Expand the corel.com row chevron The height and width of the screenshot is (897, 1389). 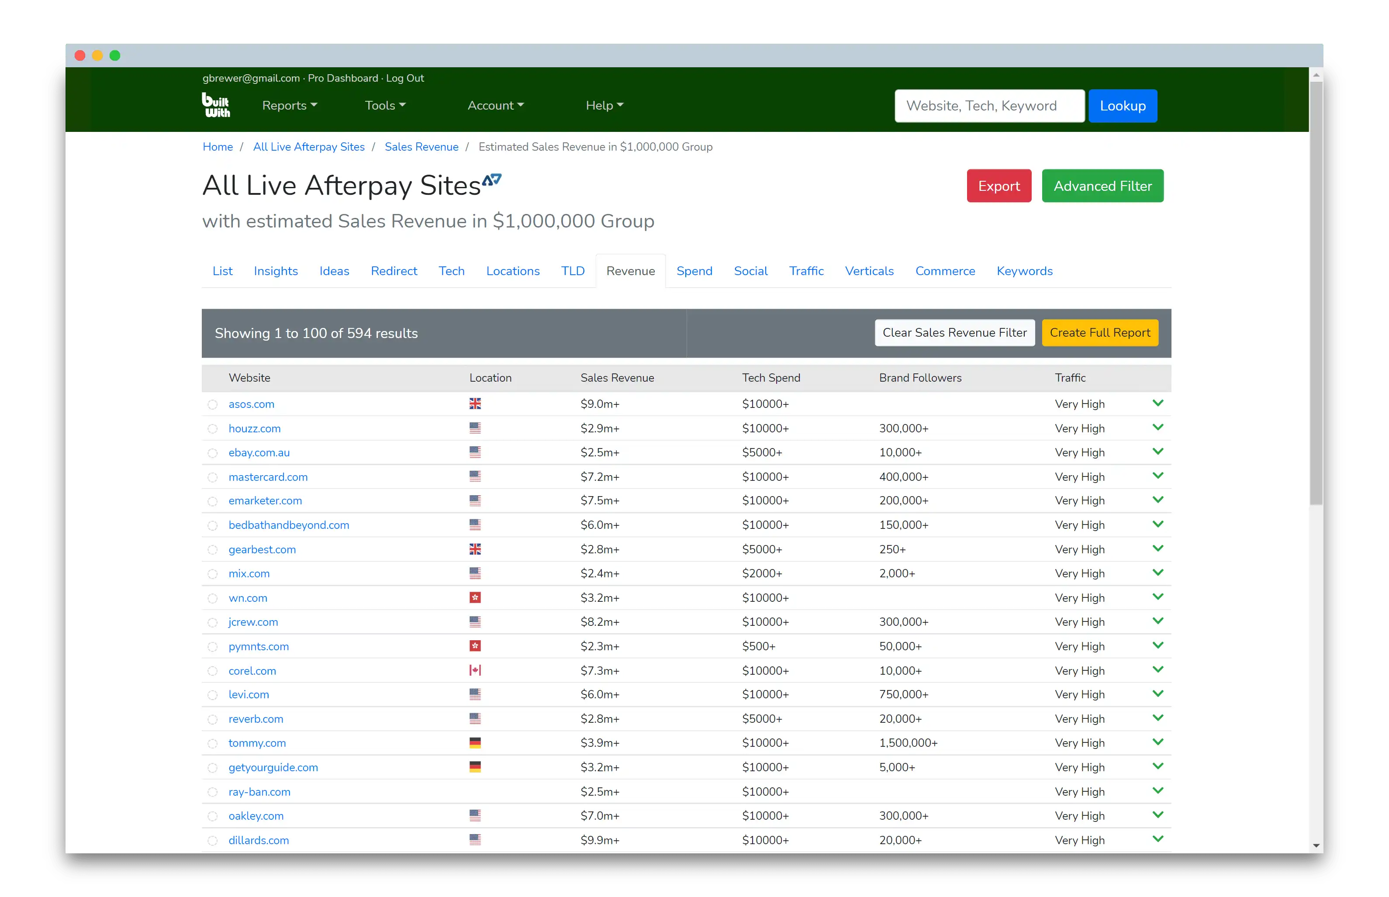[1158, 669]
